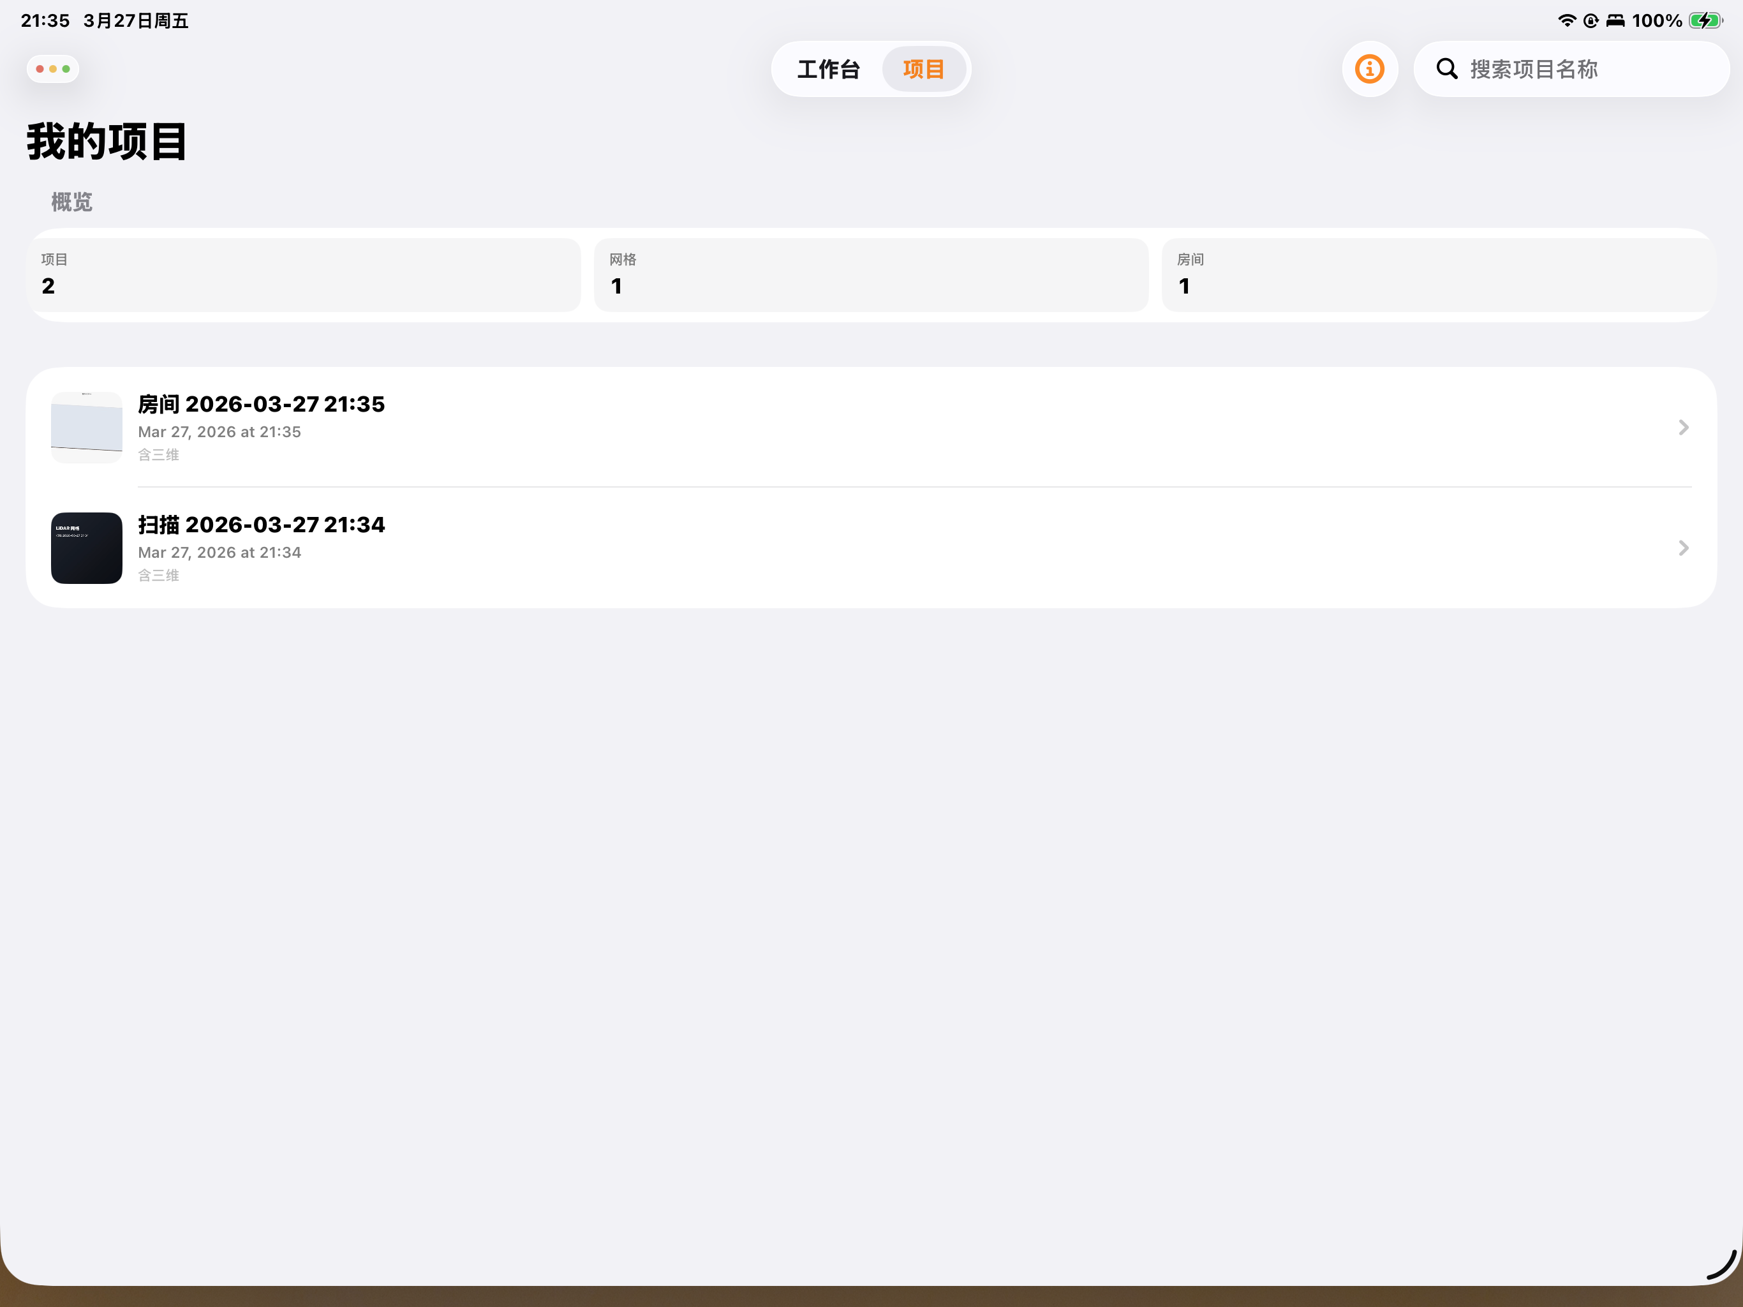Open project 房间 2026-03-27 21:35 title
Viewport: 1743px width, 1307px height.
click(262, 405)
